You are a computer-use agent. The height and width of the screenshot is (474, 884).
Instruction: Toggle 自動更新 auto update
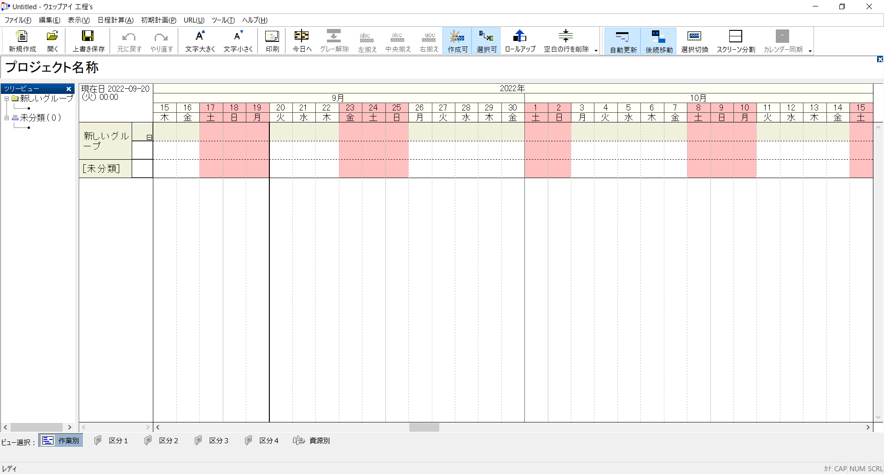tap(623, 41)
